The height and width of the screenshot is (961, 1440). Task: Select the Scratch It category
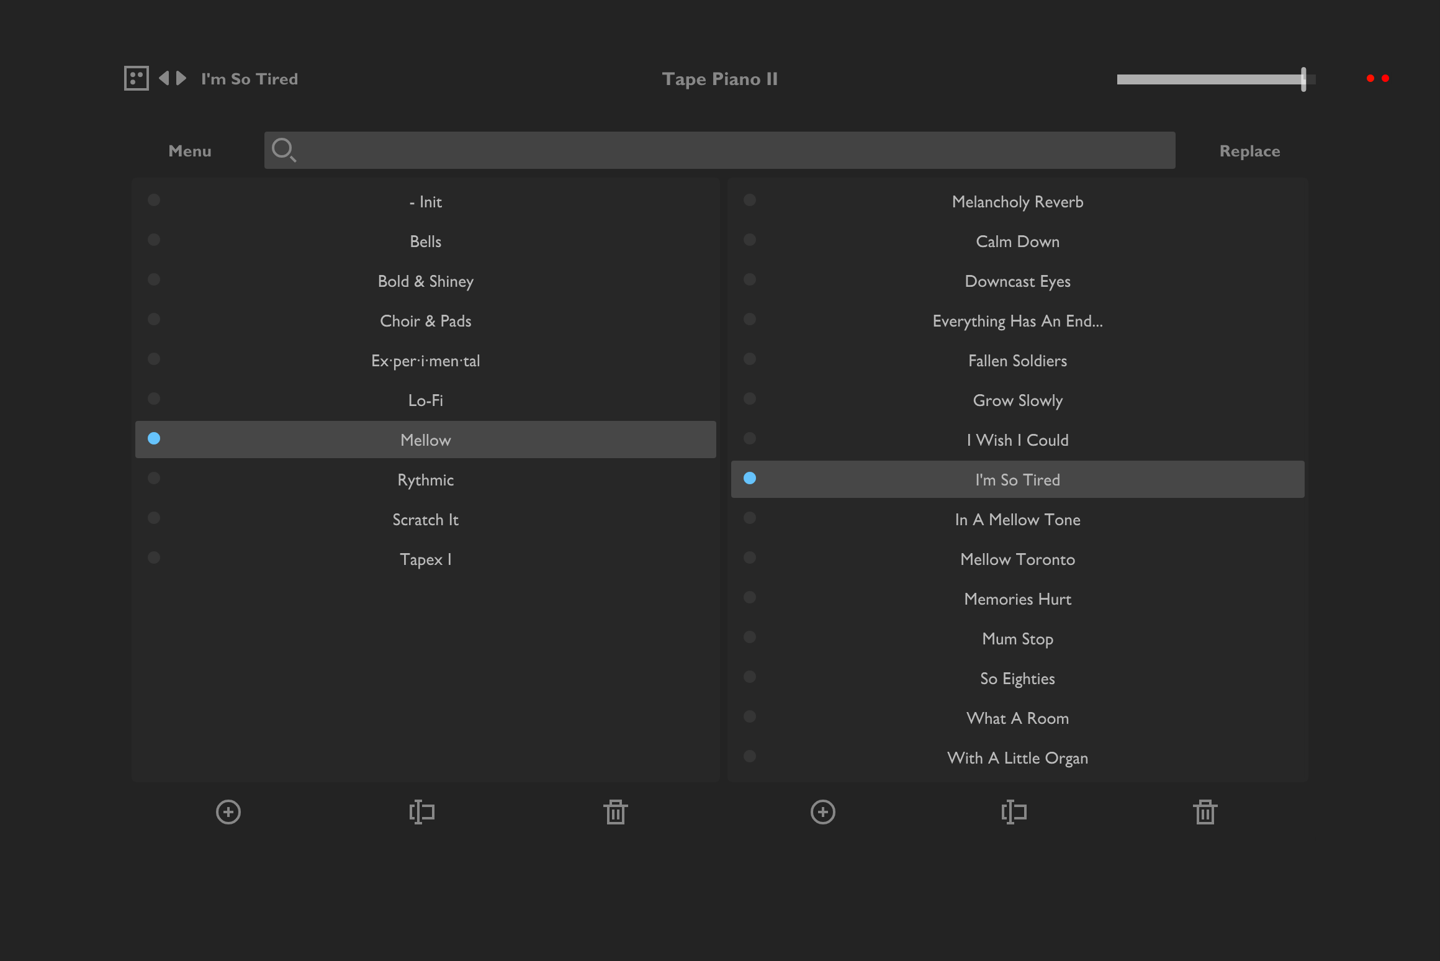(x=426, y=519)
